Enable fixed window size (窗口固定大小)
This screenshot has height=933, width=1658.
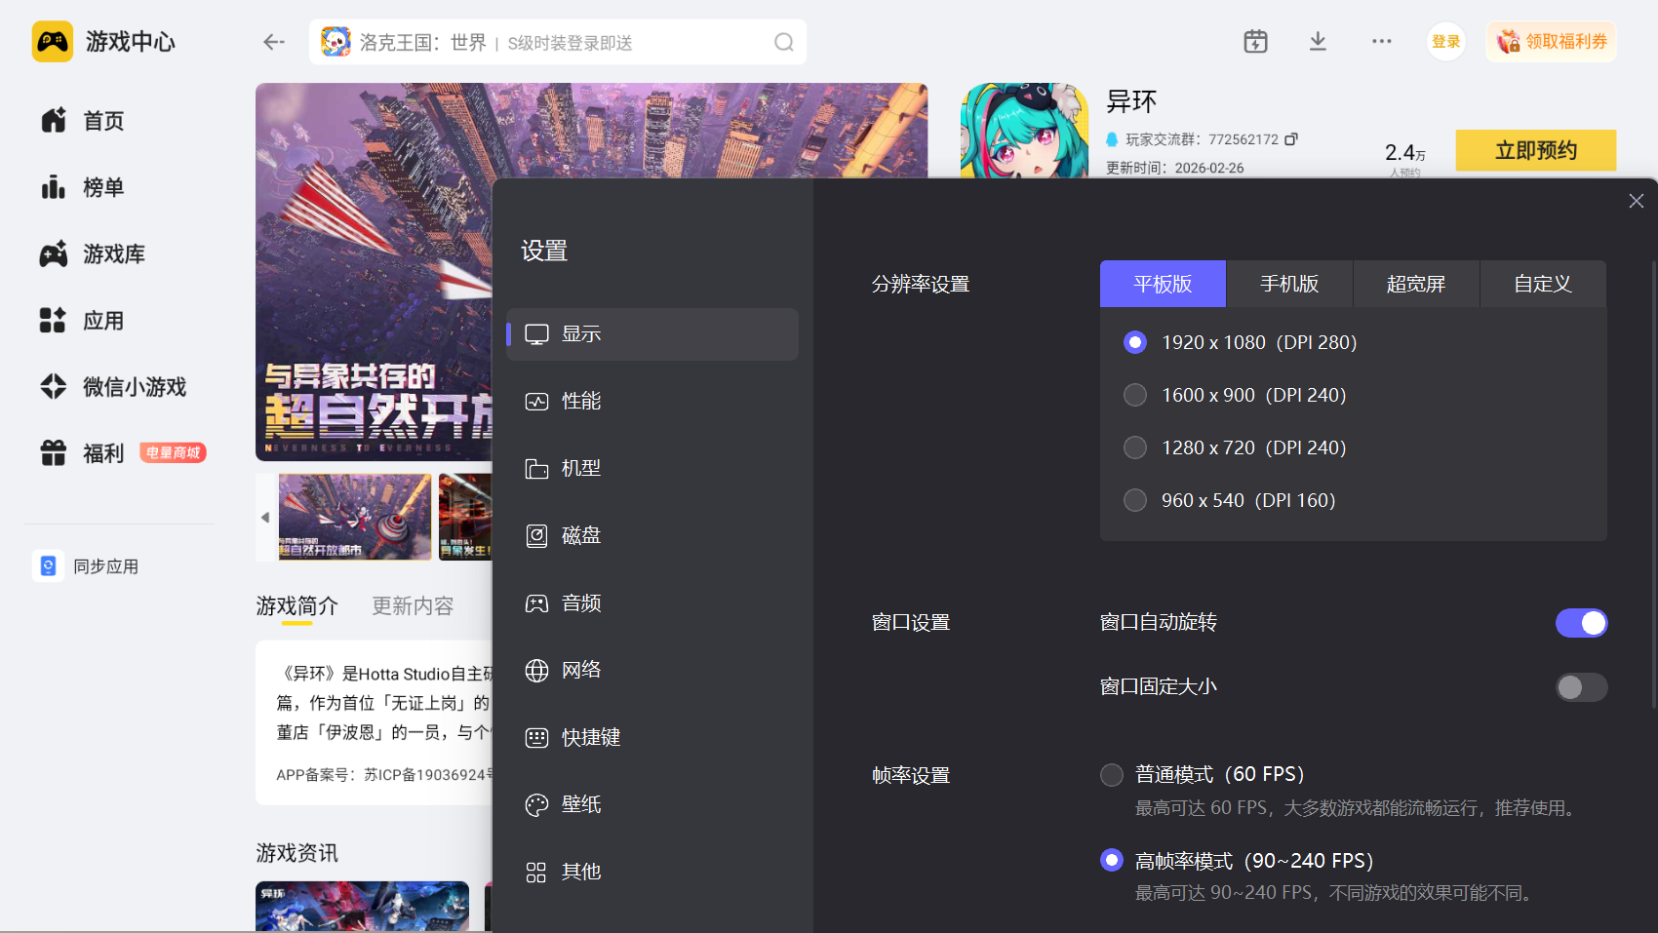[x=1580, y=687]
